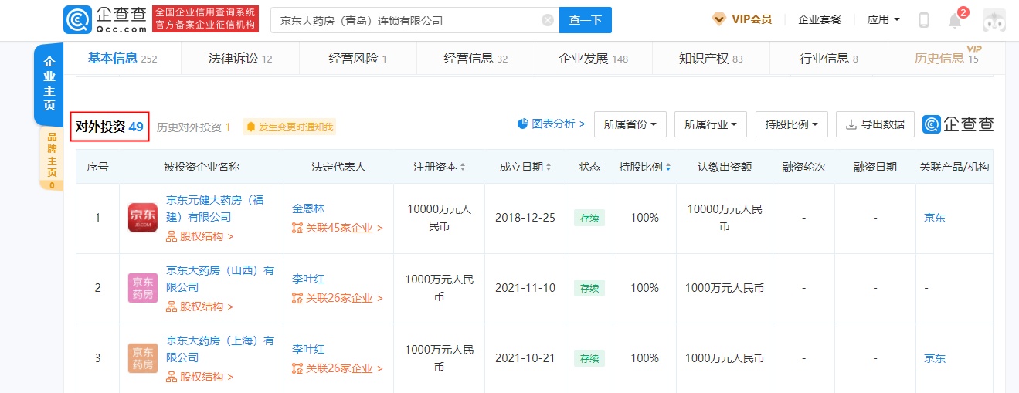
Task: Click 股权结构 icon under 京东元健大药房
Action: click(172, 236)
